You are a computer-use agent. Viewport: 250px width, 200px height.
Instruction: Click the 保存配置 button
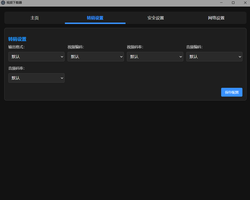coord(232,92)
